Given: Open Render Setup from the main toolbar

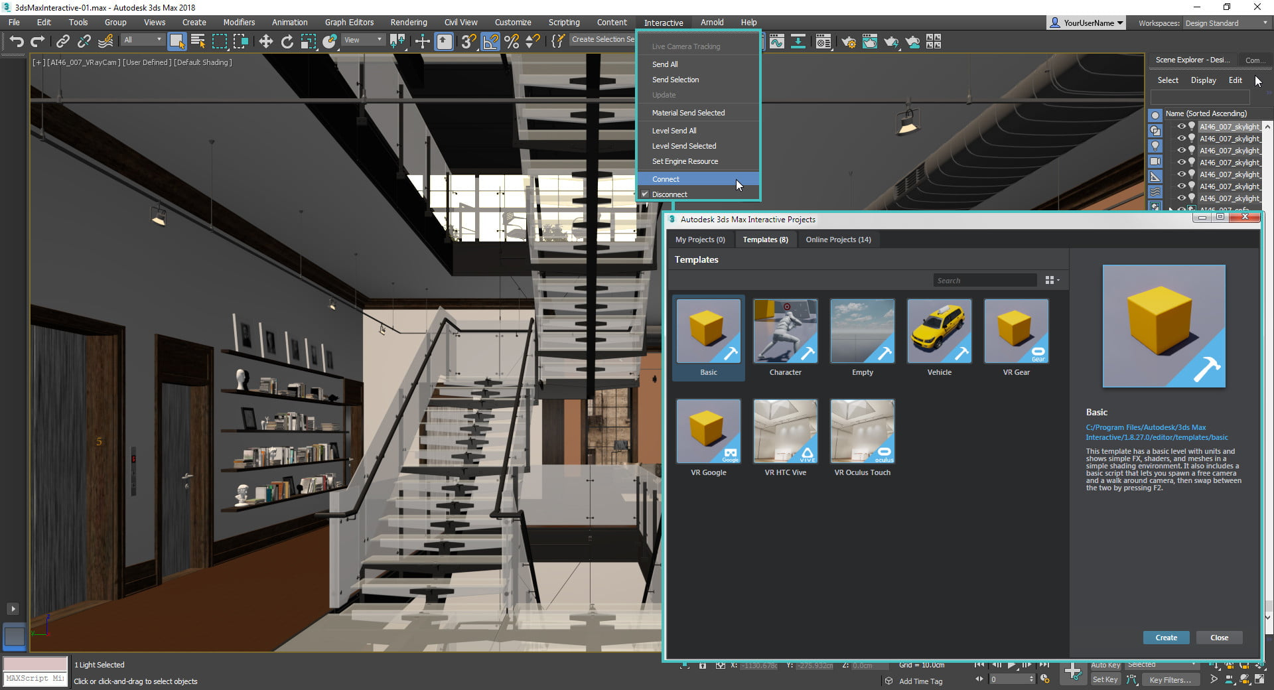Looking at the screenshot, I should pos(848,42).
